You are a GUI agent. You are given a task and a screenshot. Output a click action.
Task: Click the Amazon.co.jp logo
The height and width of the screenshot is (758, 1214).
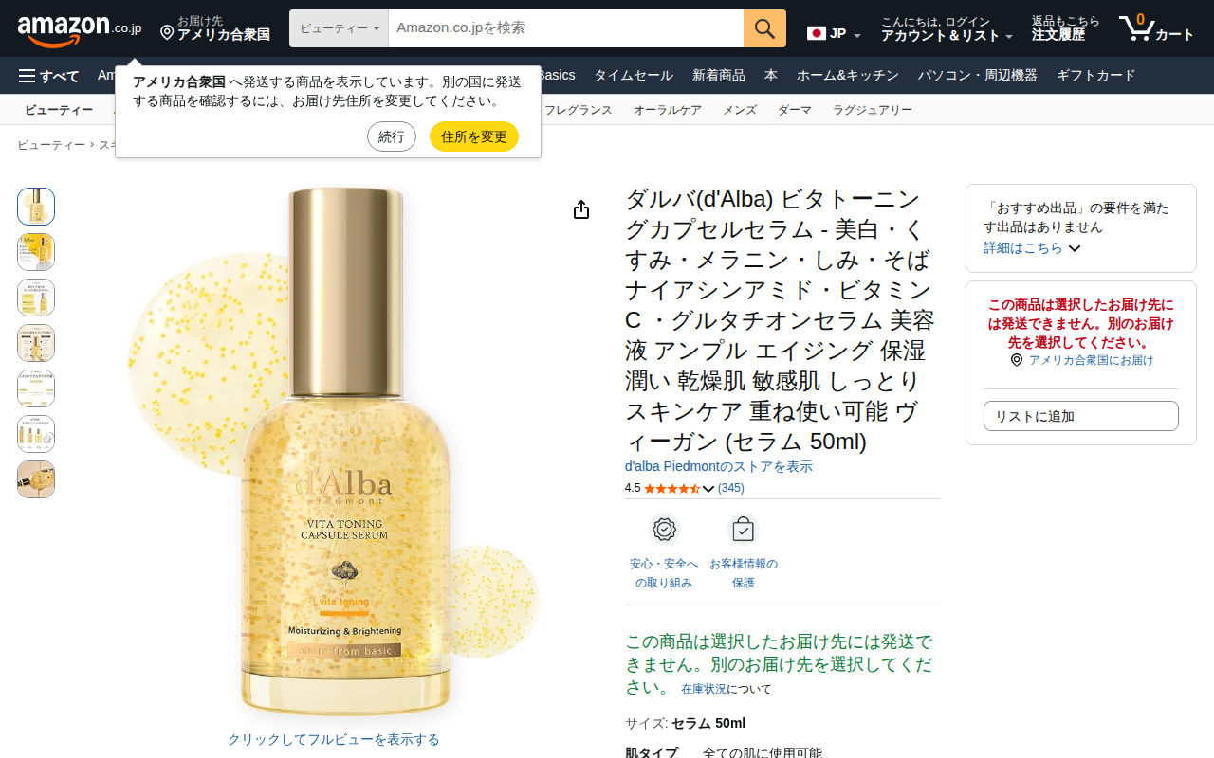[80, 28]
